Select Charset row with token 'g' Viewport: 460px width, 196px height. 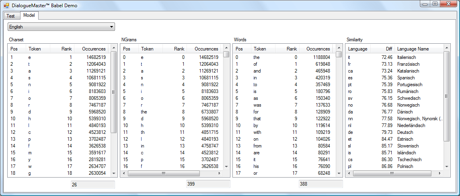pyautogui.click(x=60, y=173)
